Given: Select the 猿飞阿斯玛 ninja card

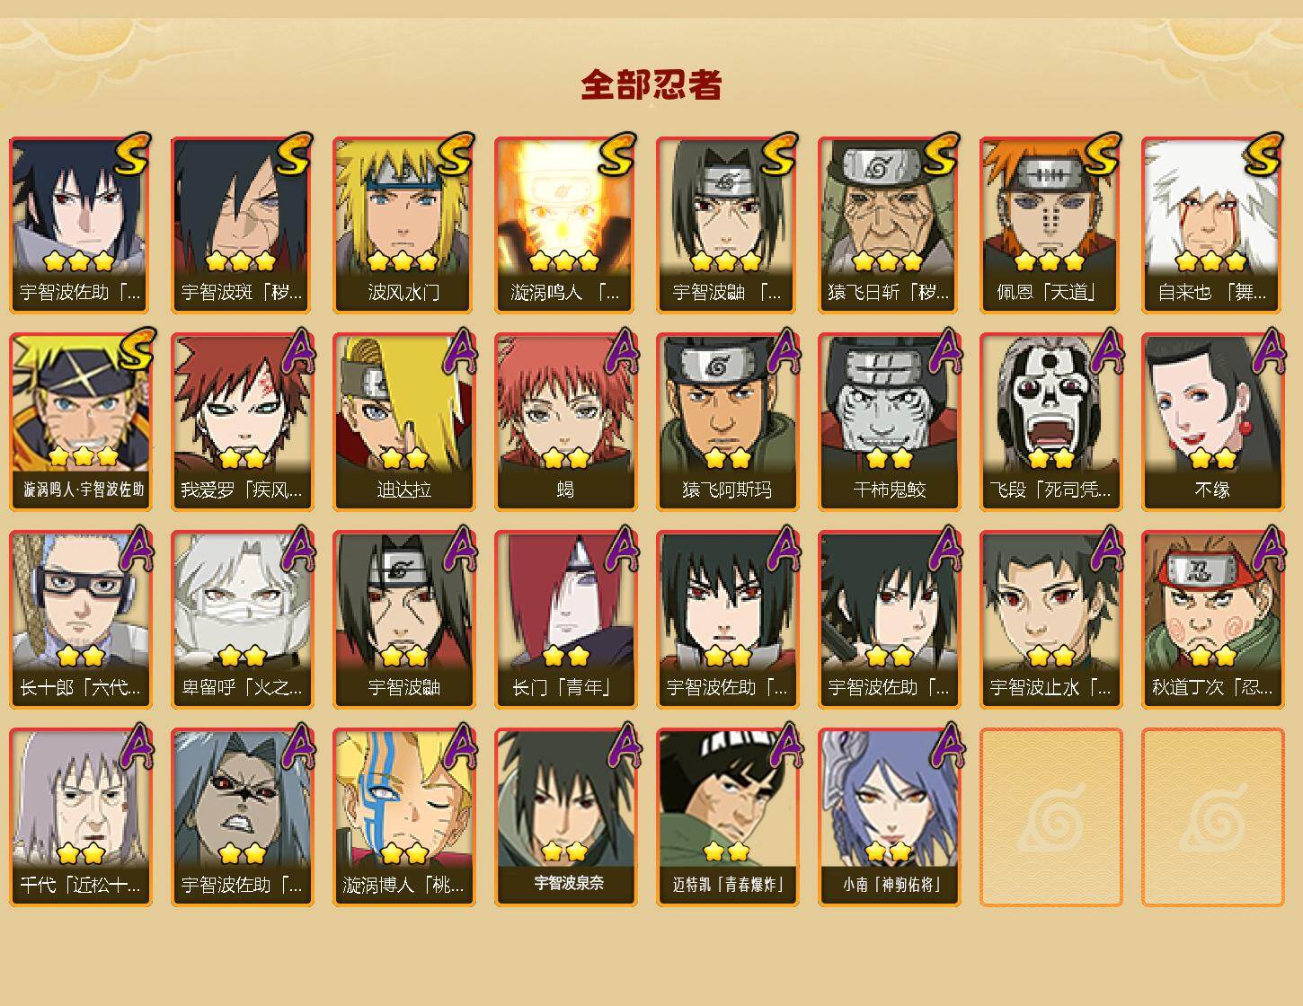Looking at the screenshot, I should point(727,422).
